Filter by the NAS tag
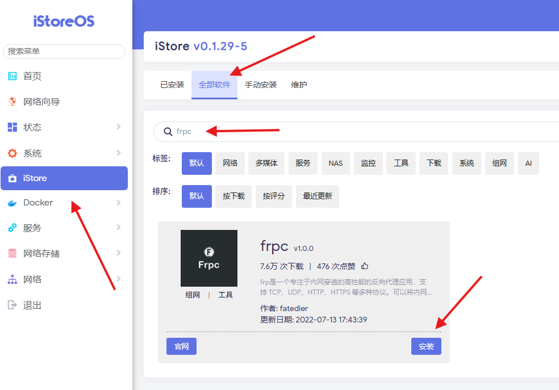This screenshot has height=390, width=559. 336,163
